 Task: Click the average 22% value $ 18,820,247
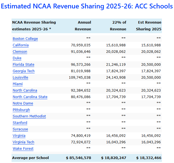tap(114, 158)
